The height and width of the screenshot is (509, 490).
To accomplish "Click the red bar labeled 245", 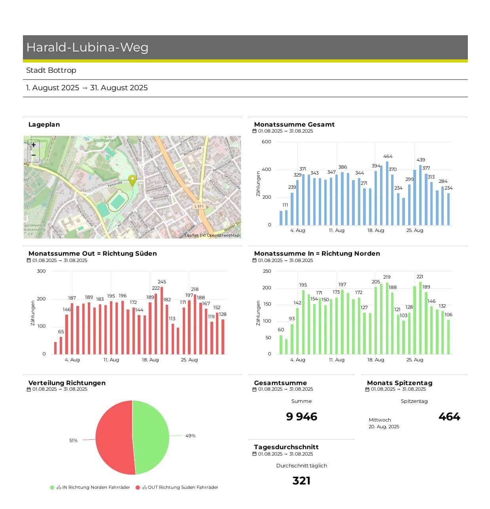I will [x=162, y=321].
